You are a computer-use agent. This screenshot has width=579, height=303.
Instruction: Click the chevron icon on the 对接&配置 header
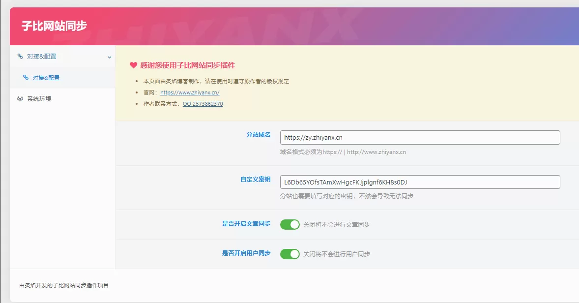(x=109, y=57)
